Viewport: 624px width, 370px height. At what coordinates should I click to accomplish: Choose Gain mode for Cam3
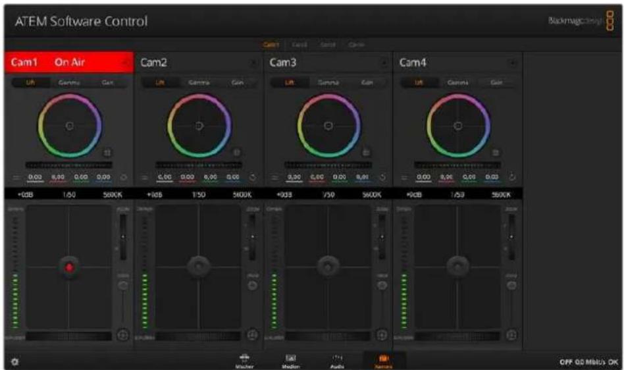click(367, 82)
